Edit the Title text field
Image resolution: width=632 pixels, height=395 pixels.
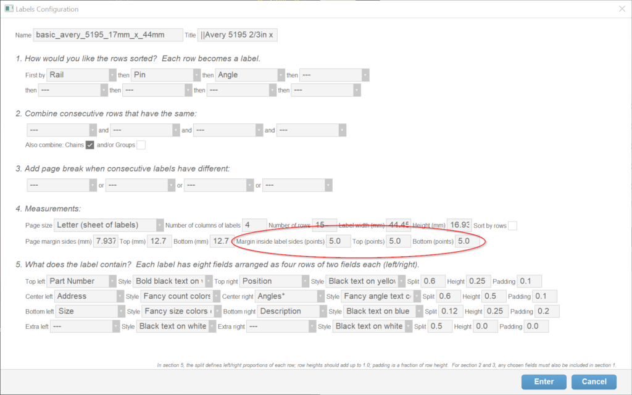[x=238, y=35]
